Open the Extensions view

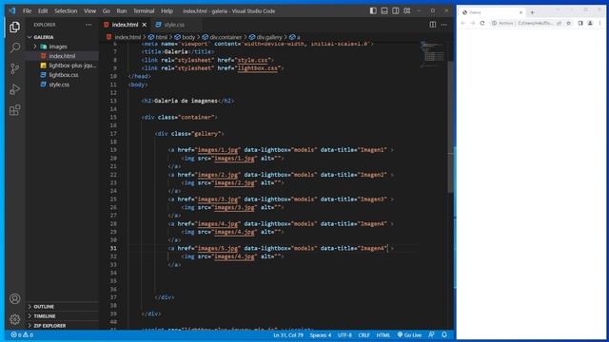pos(15,110)
